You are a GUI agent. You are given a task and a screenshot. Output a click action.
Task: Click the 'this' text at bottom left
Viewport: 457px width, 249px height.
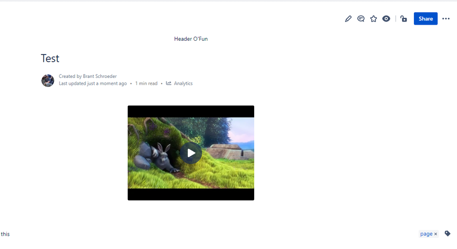5,234
